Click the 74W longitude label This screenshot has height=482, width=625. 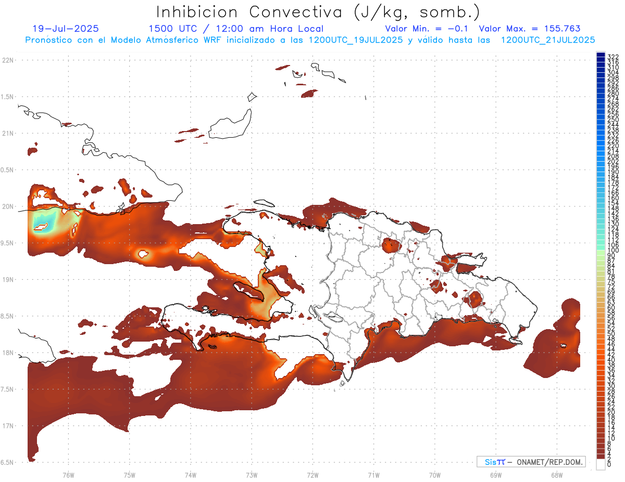pyautogui.click(x=191, y=475)
